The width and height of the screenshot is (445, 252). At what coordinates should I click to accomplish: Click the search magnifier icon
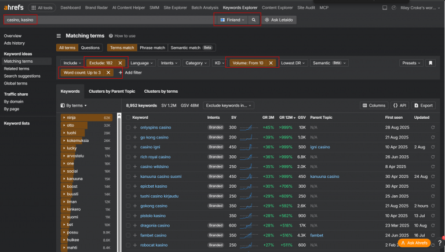point(253,20)
